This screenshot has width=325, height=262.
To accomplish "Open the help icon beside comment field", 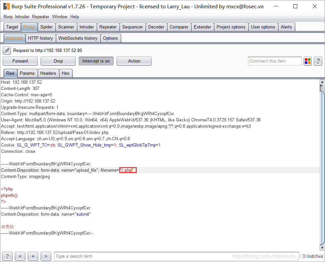I will [318, 61].
